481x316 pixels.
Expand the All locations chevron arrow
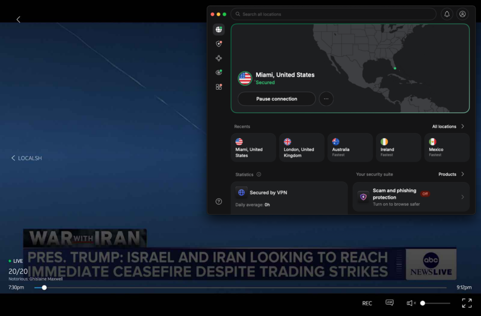(x=463, y=126)
